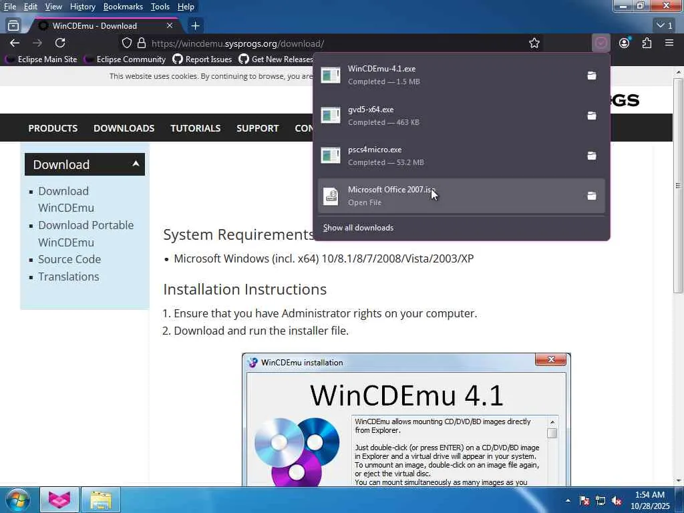Click the WinCDEmu installation screenshot image

click(x=406, y=419)
